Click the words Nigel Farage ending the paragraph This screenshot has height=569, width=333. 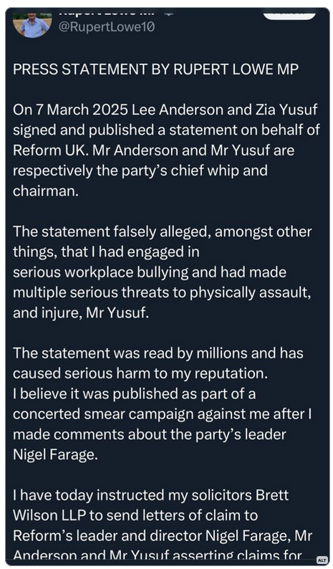coord(55,454)
